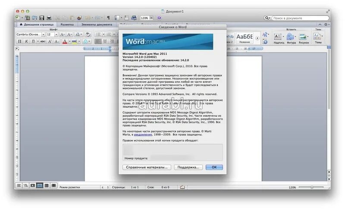Image resolution: width=345 pixels, height=209 pixels.
Task: Click the spelling check icon in status bar
Action: 182,187
